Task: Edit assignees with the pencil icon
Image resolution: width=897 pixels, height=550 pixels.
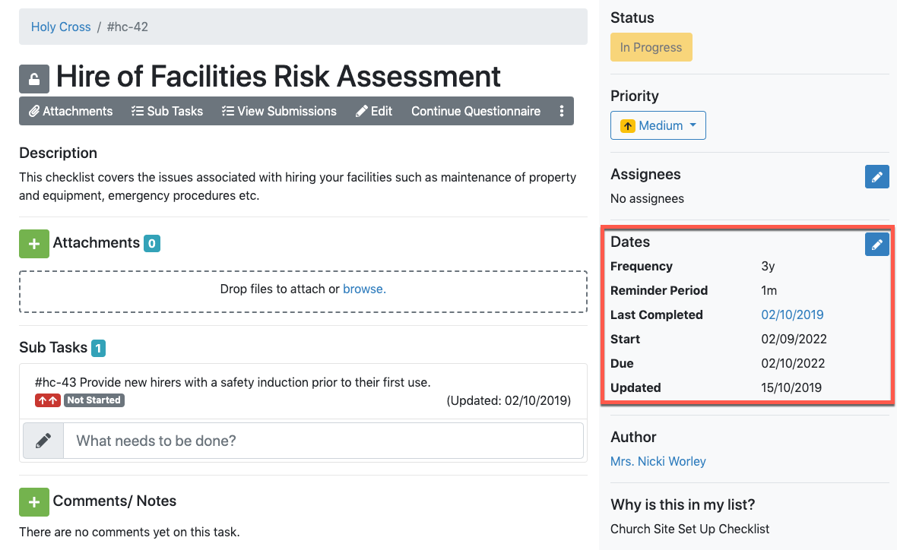Action: tap(877, 177)
